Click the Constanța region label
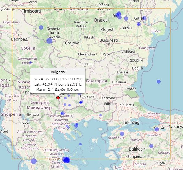 147,48
